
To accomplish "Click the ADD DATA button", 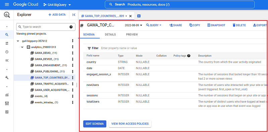I will click(57, 15).
